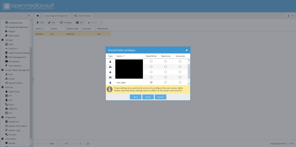This screenshot has width=296, height=147.
Task: Sort by Device column header
Action: (x=57, y=29)
